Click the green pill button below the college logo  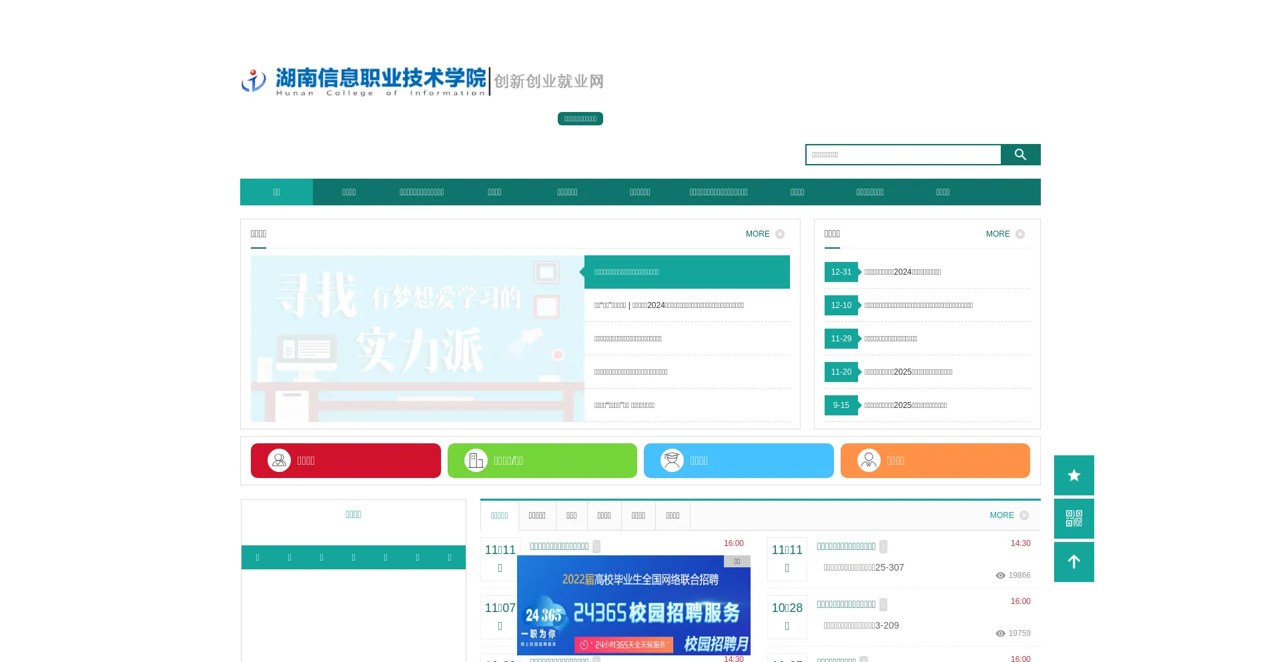coord(580,118)
